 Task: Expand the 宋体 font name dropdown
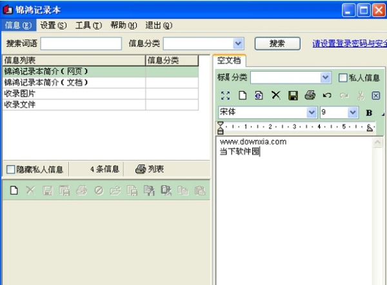pyautogui.click(x=312, y=112)
